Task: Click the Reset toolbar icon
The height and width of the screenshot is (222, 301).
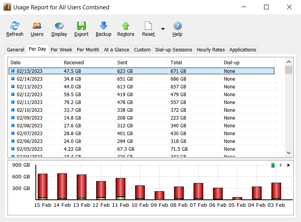Action: (148, 29)
